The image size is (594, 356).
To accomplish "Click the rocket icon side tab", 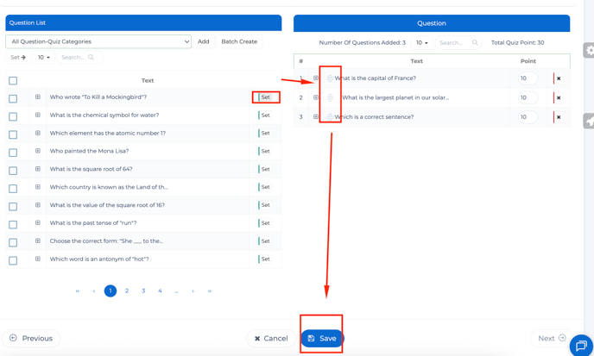I will [590, 122].
